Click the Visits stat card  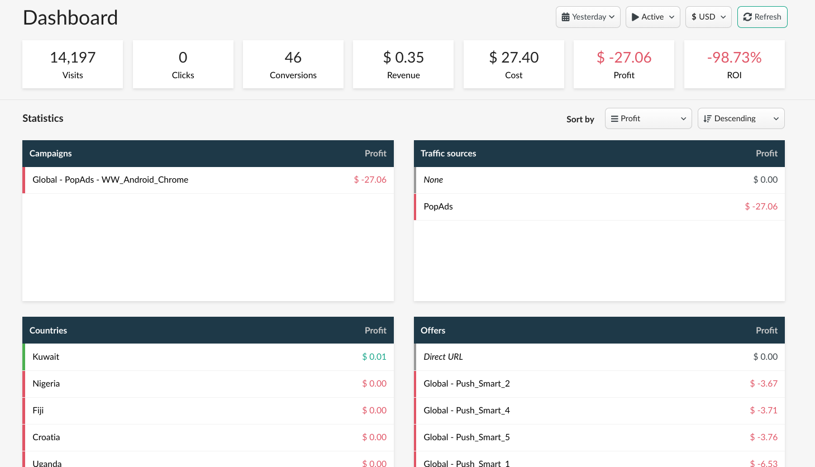pyautogui.click(x=73, y=65)
